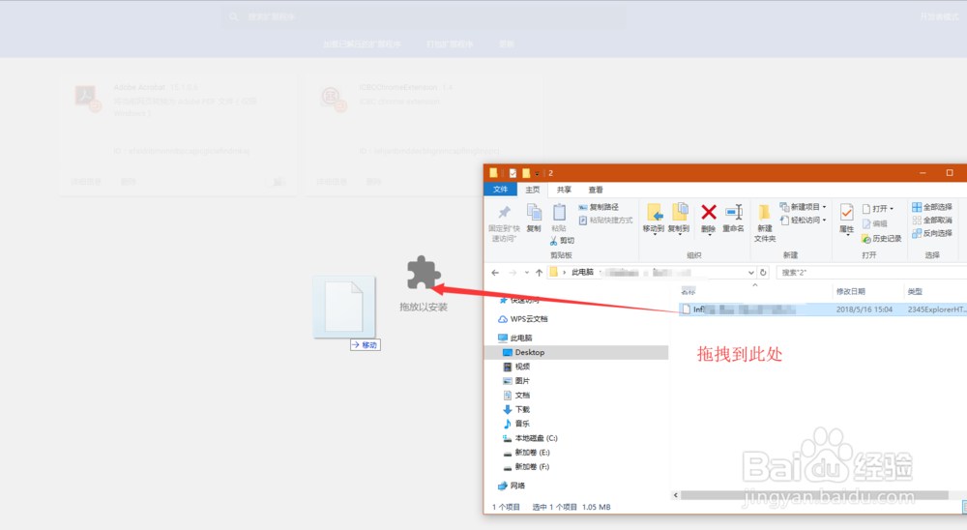Click the title bar new folder icon
Image resolution: width=967 pixels, height=530 pixels.
[x=526, y=173]
